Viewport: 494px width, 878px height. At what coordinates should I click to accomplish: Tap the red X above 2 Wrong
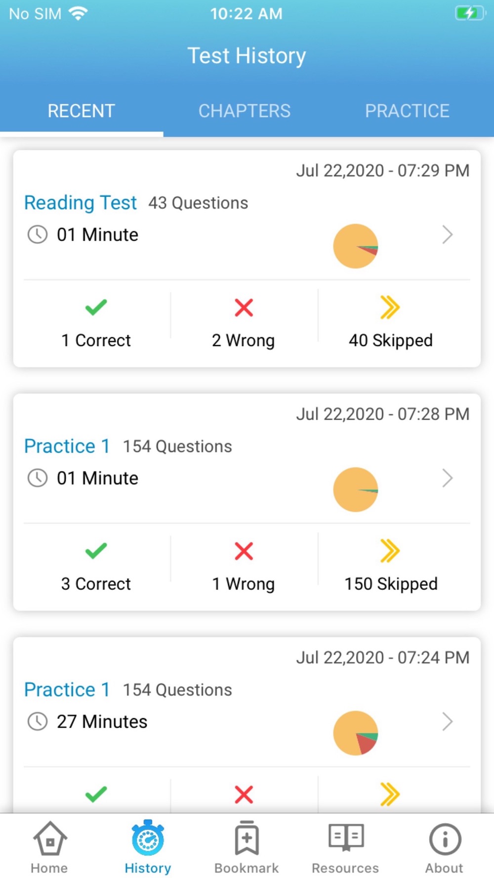point(244,307)
